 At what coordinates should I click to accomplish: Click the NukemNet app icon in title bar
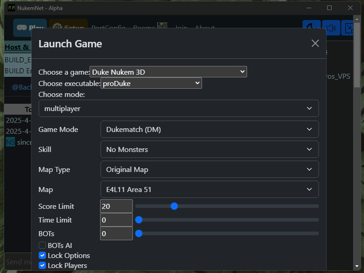11,8
